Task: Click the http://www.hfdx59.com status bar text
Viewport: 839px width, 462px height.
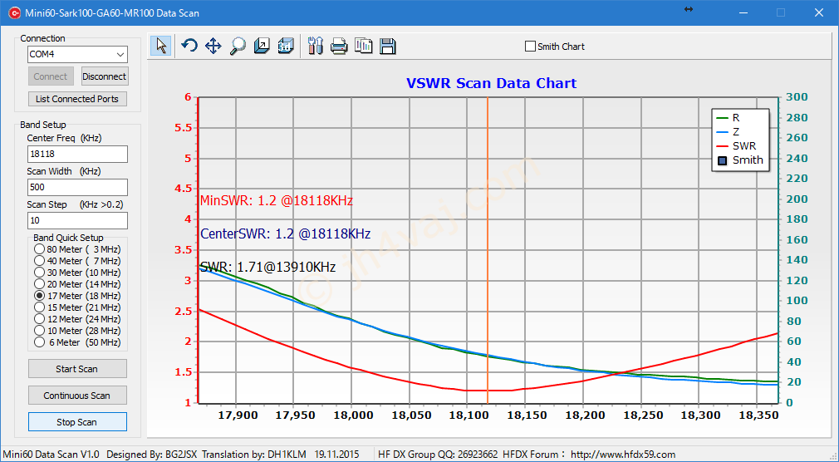Action: [x=623, y=455]
